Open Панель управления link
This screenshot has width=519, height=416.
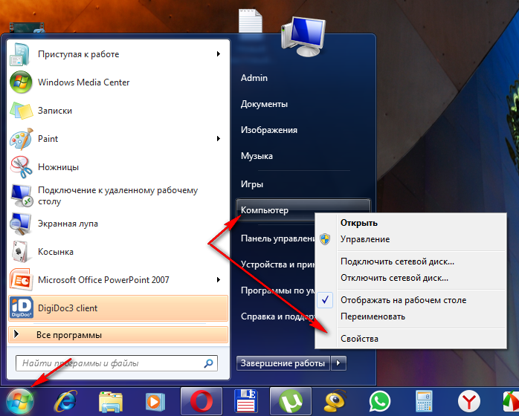tap(277, 238)
